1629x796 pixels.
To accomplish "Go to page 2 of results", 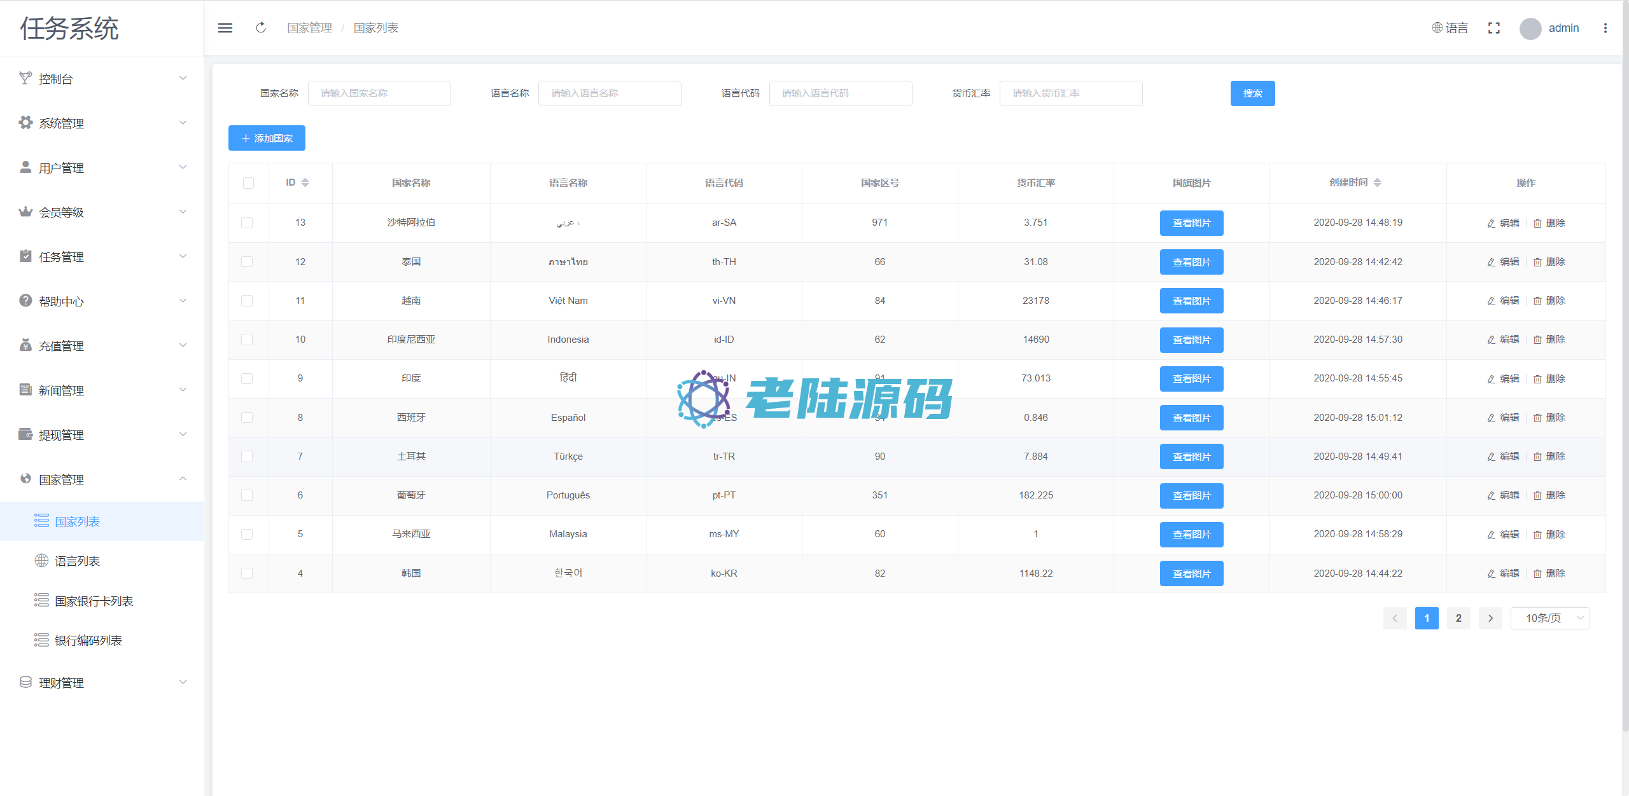I will (1458, 618).
